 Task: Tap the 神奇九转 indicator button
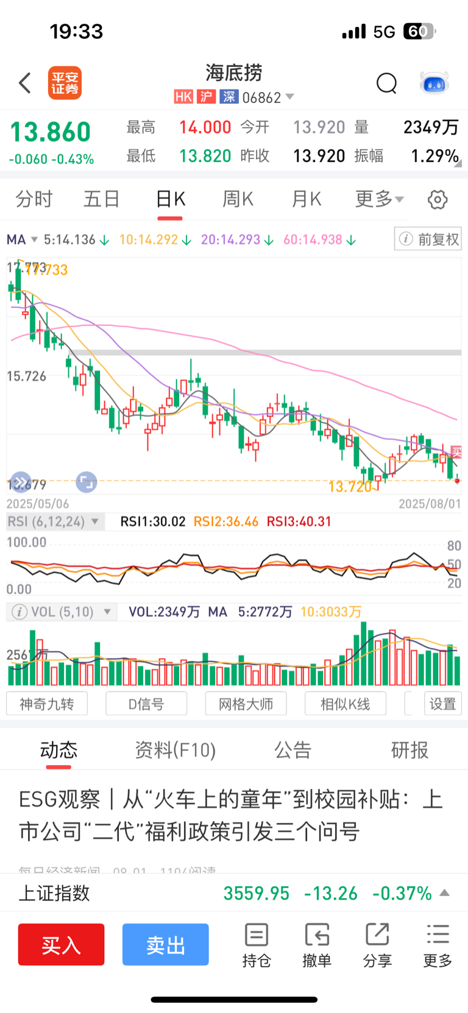tap(47, 704)
